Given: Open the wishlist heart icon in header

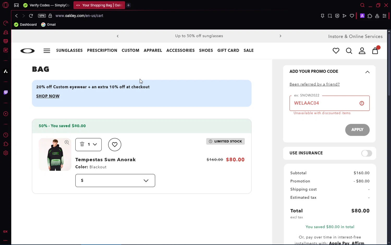Looking at the screenshot, I should coord(336,51).
